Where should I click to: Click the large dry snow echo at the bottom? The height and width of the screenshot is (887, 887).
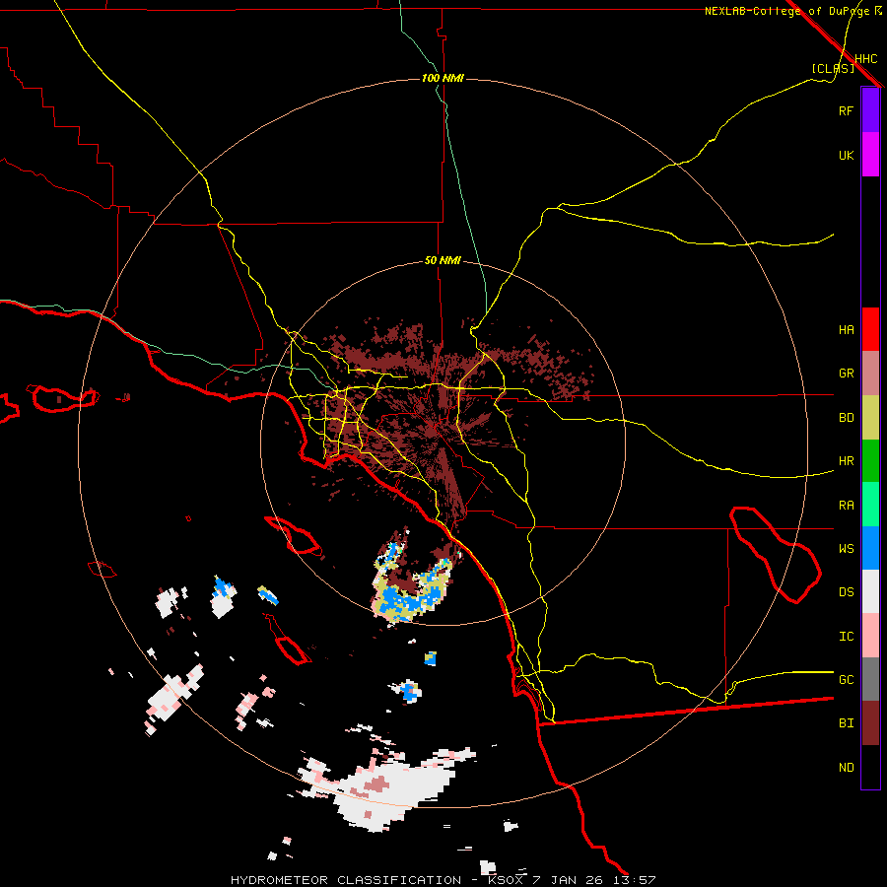[390, 789]
